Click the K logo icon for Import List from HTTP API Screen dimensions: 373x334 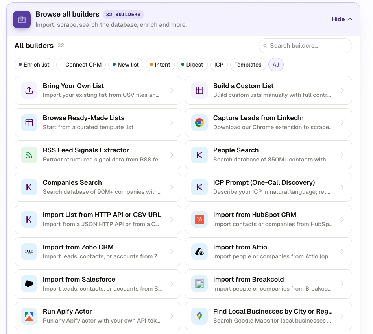[29, 219]
